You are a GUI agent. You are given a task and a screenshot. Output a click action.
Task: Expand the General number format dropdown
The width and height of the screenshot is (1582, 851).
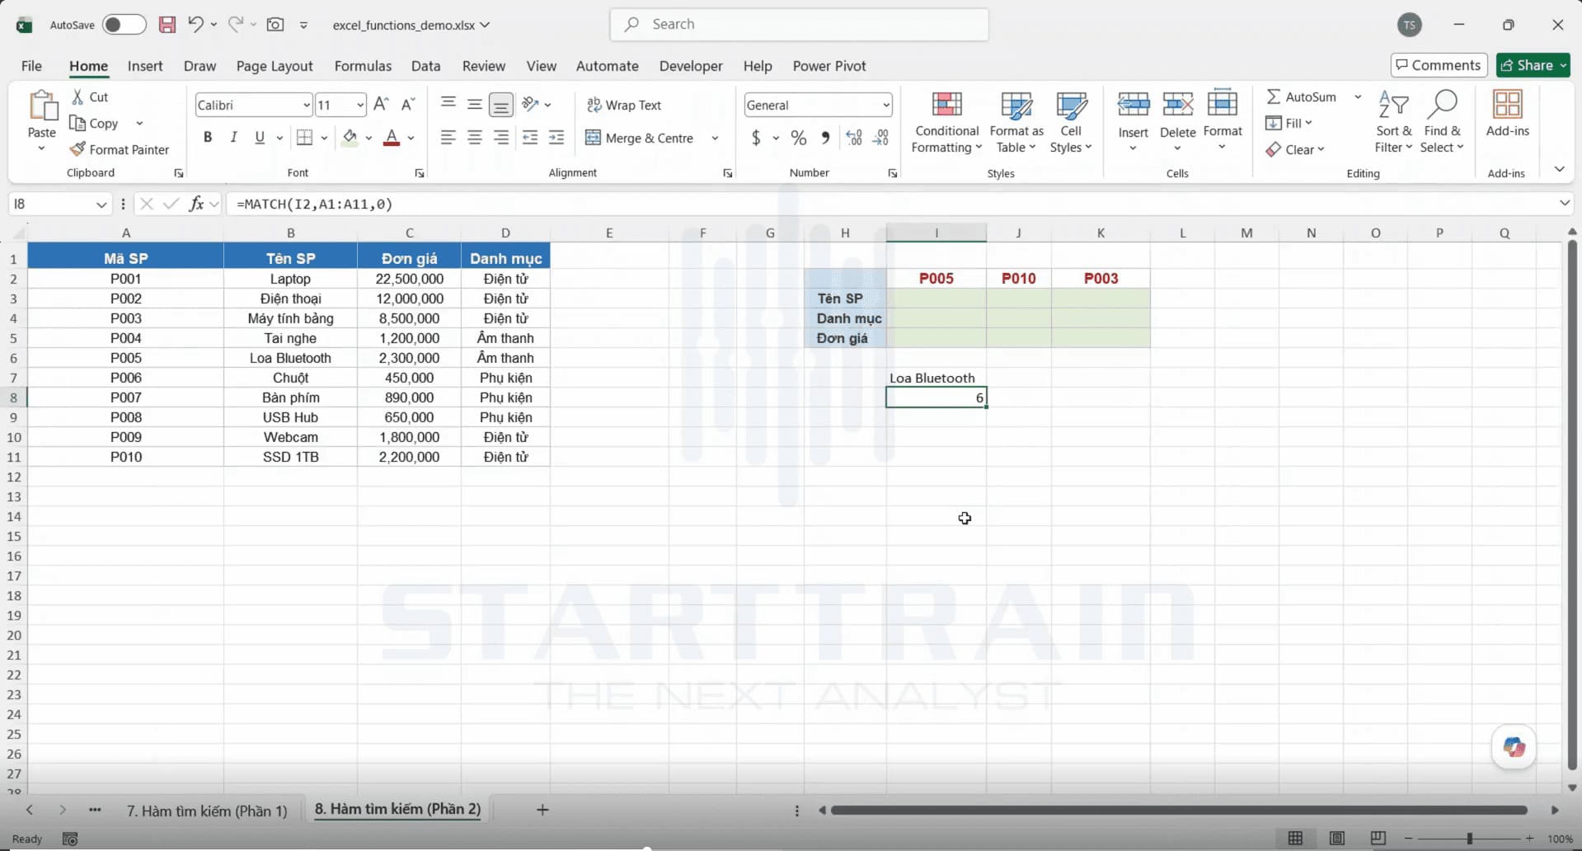click(886, 105)
